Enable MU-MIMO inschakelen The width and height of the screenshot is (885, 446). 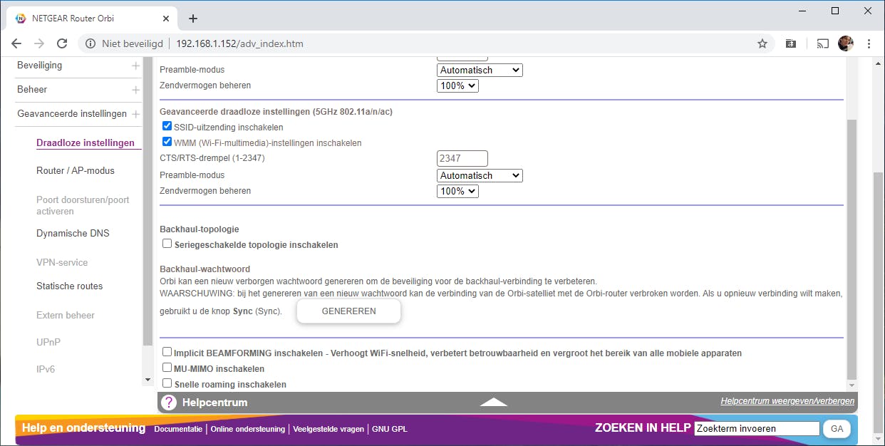[167, 368]
